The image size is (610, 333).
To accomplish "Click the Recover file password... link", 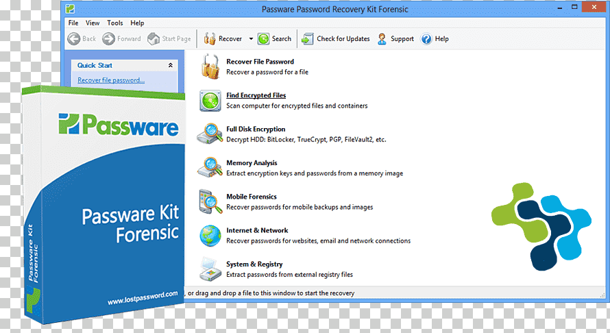I will [111, 80].
